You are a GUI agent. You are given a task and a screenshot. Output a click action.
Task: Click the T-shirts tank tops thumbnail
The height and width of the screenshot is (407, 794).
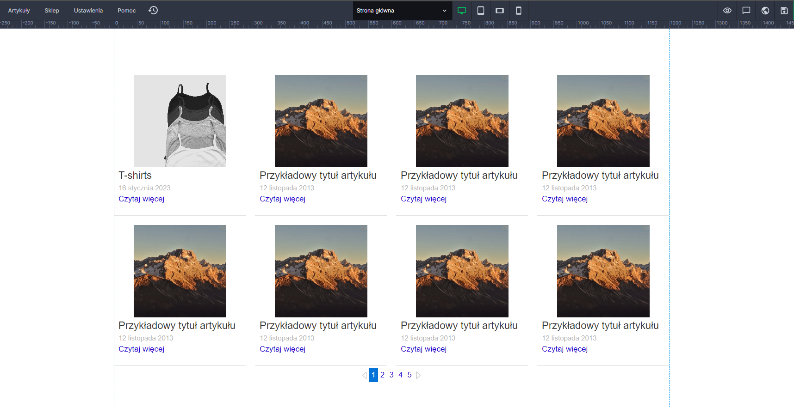(180, 121)
